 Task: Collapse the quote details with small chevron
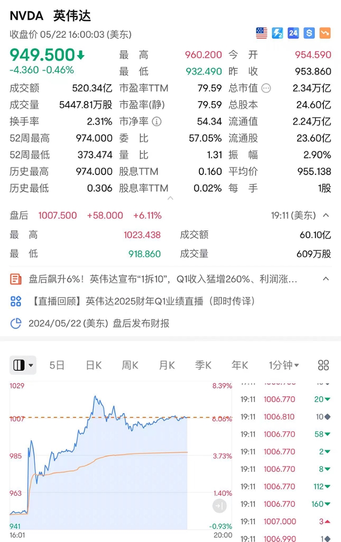coord(170,198)
